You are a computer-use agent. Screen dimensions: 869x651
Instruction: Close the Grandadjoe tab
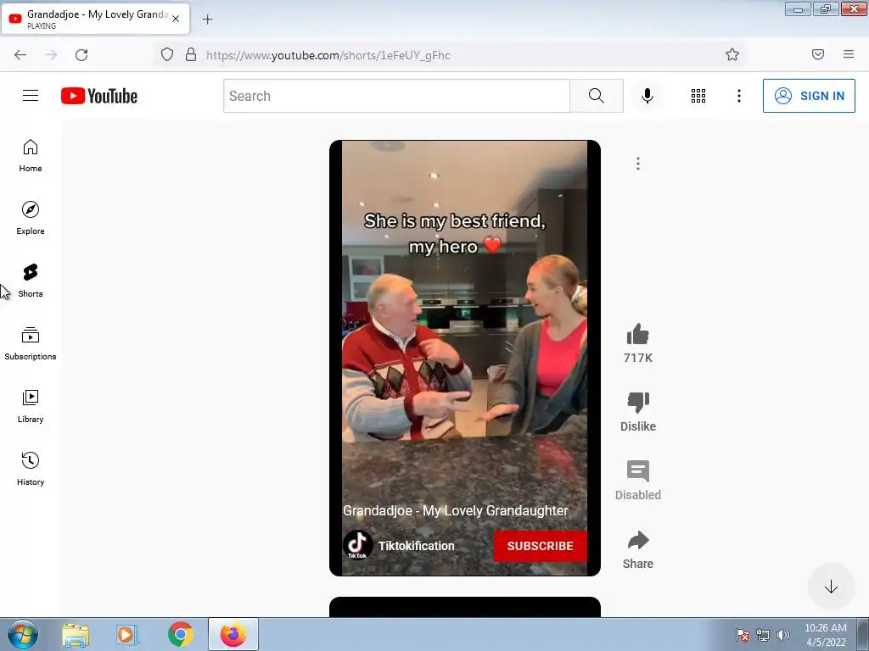pos(176,19)
